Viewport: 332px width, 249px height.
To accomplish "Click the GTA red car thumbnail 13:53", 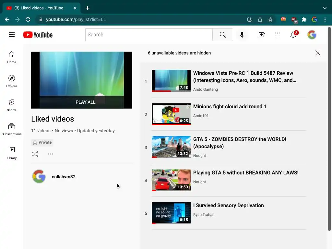I will pos(171,180).
